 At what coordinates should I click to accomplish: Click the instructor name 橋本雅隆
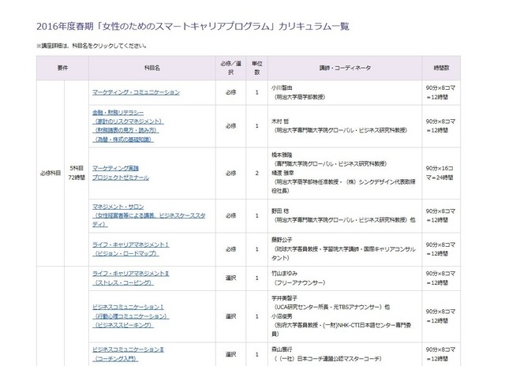tap(282, 155)
